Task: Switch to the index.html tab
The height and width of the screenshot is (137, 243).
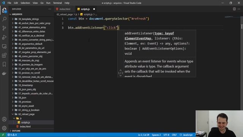Action: coord(65,9)
